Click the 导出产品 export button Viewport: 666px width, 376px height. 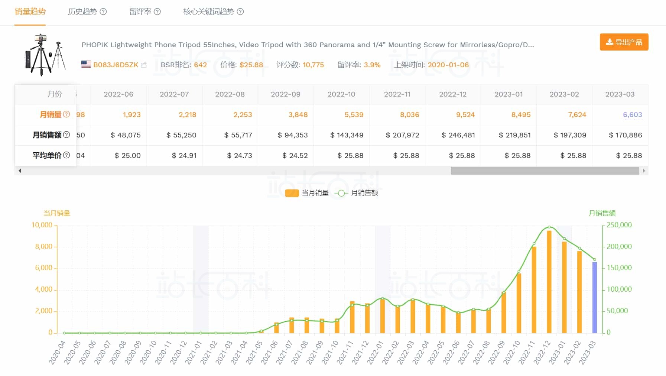coord(624,42)
